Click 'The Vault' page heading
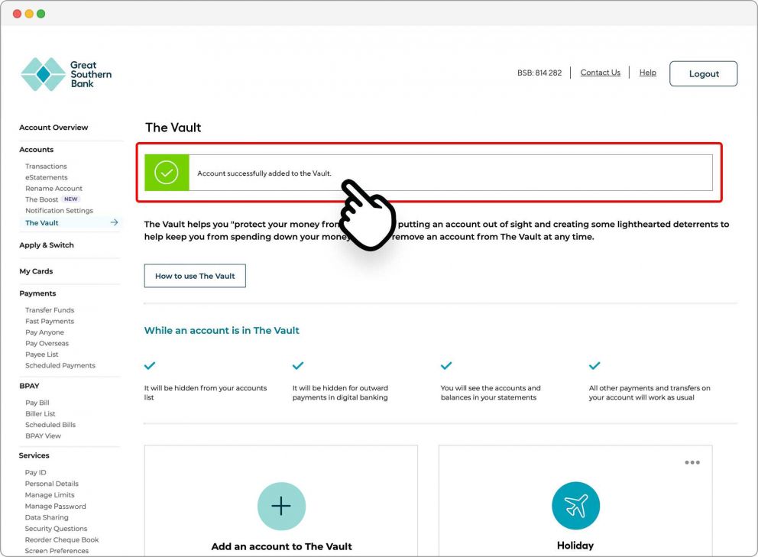Screen dimensions: 758x557 (x=173, y=128)
